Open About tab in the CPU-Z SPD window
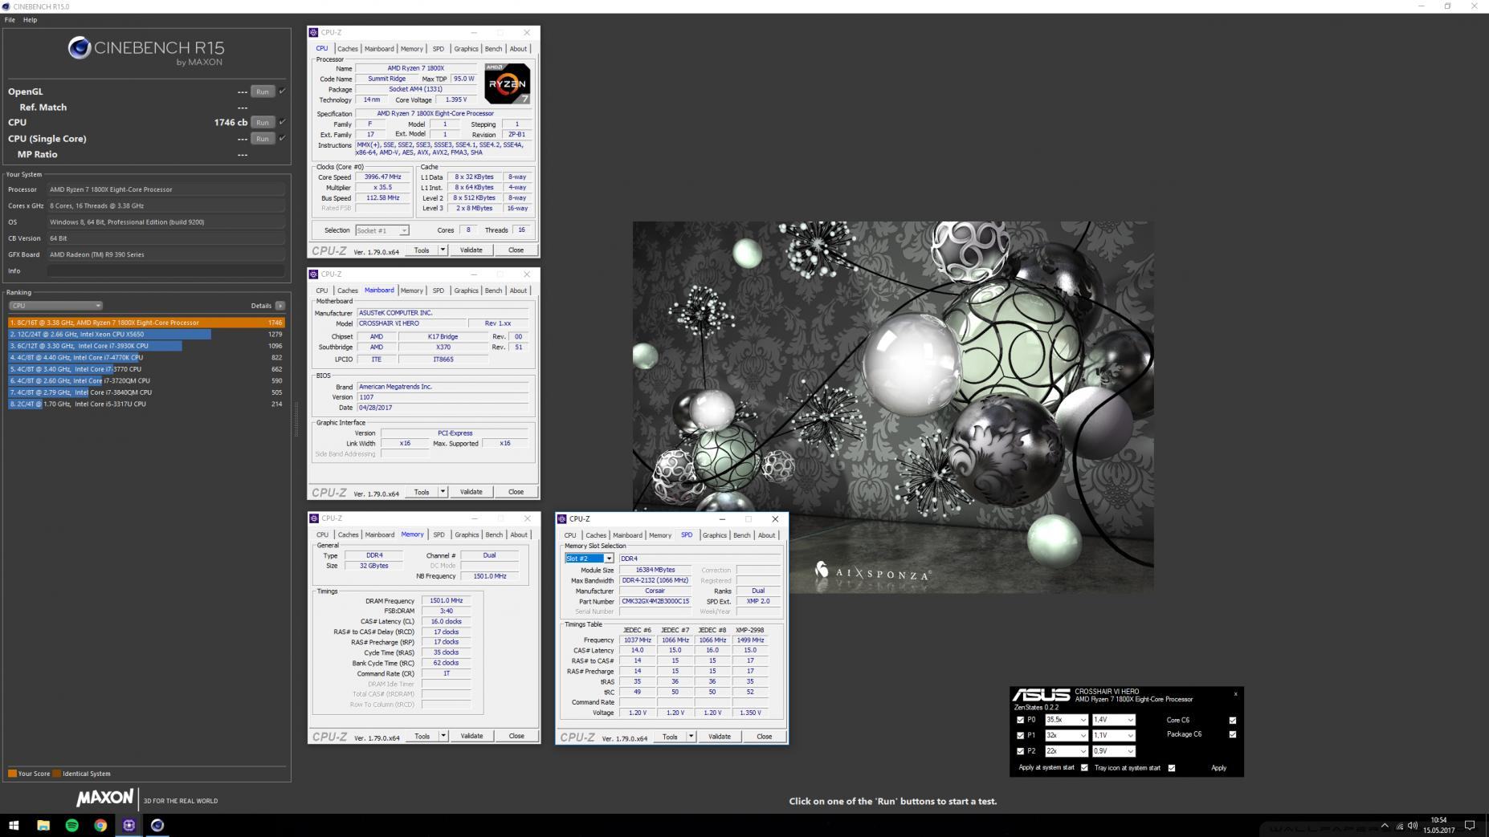Screen dimensions: 1489x837 [x=766, y=535]
